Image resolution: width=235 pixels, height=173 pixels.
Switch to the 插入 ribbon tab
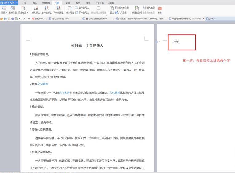click(x=35, y=2)
